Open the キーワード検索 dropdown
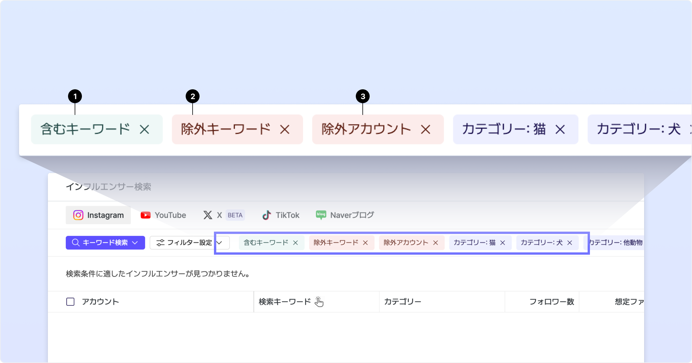Image resolution: width=692 pixels, height=363 pixels. pos(105,243)
